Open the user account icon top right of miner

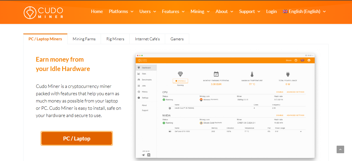[309, 60]
